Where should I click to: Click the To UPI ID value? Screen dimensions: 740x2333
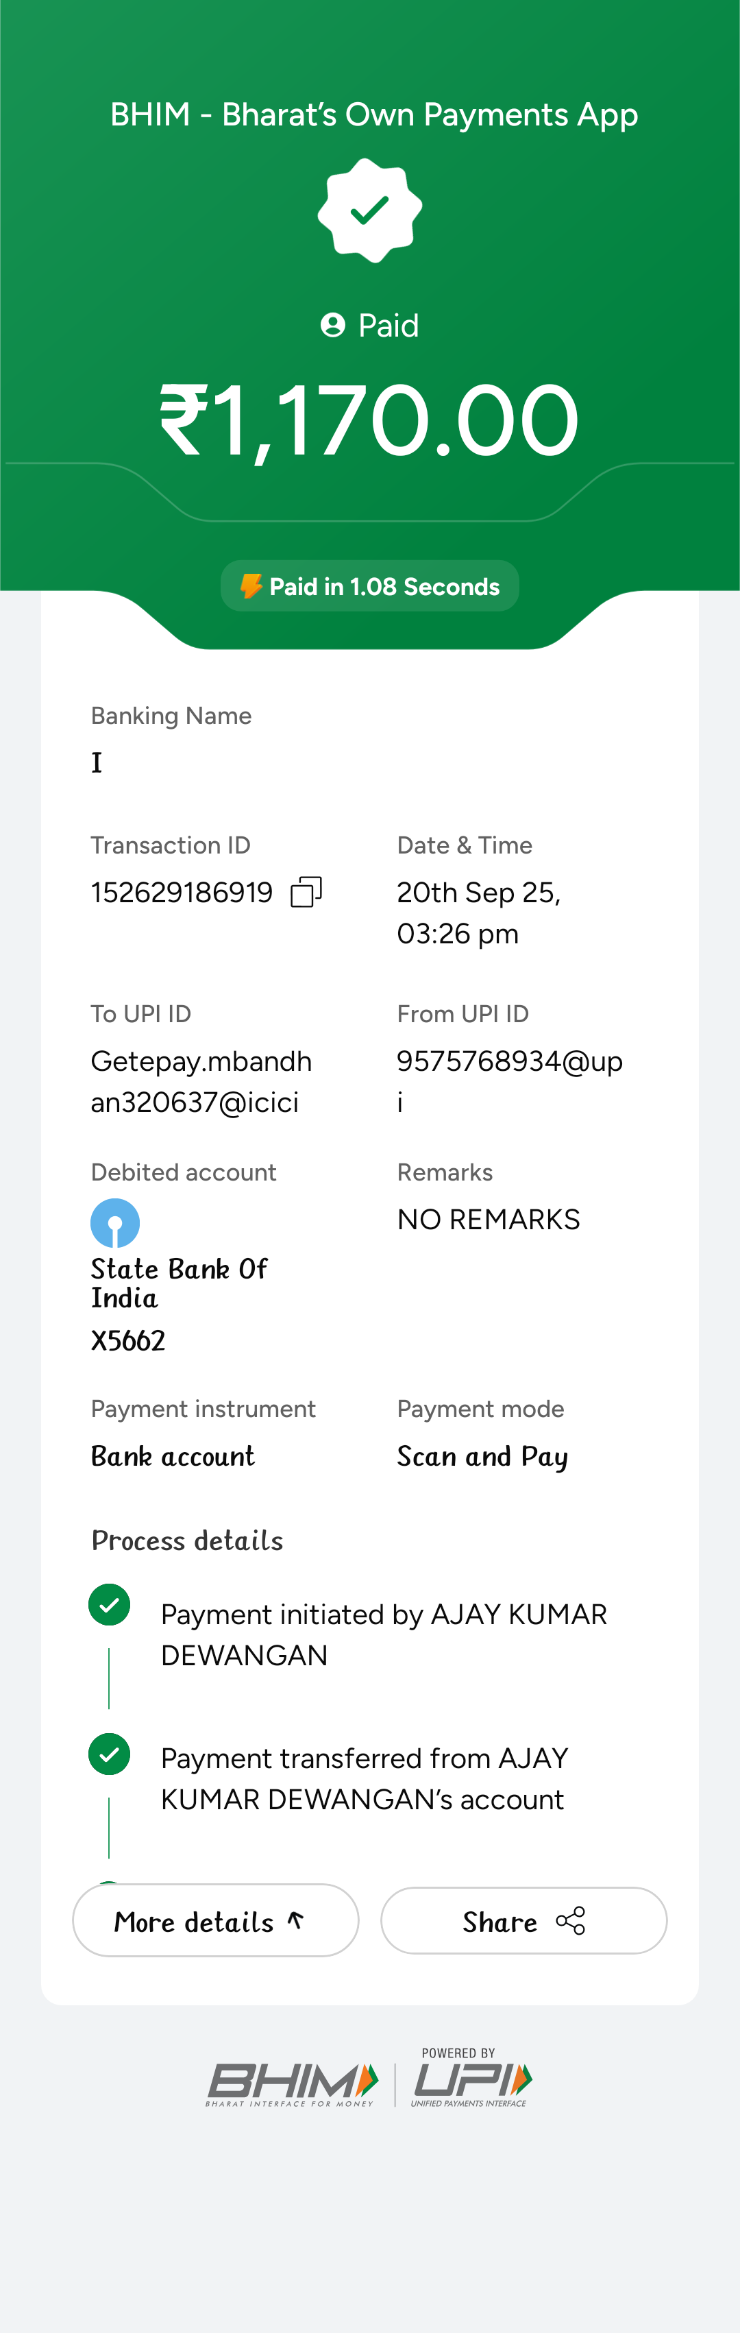pyautogui.click(x=201, y=1081)
